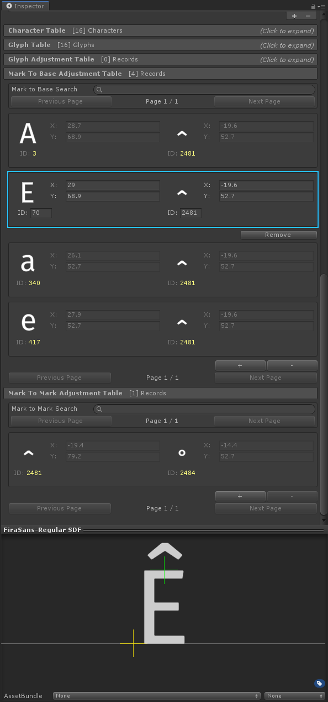Click the magnifier in Mark to Base Search
Image resolution: width=328 pixels, height=702 pixels.
click(99, 89)
